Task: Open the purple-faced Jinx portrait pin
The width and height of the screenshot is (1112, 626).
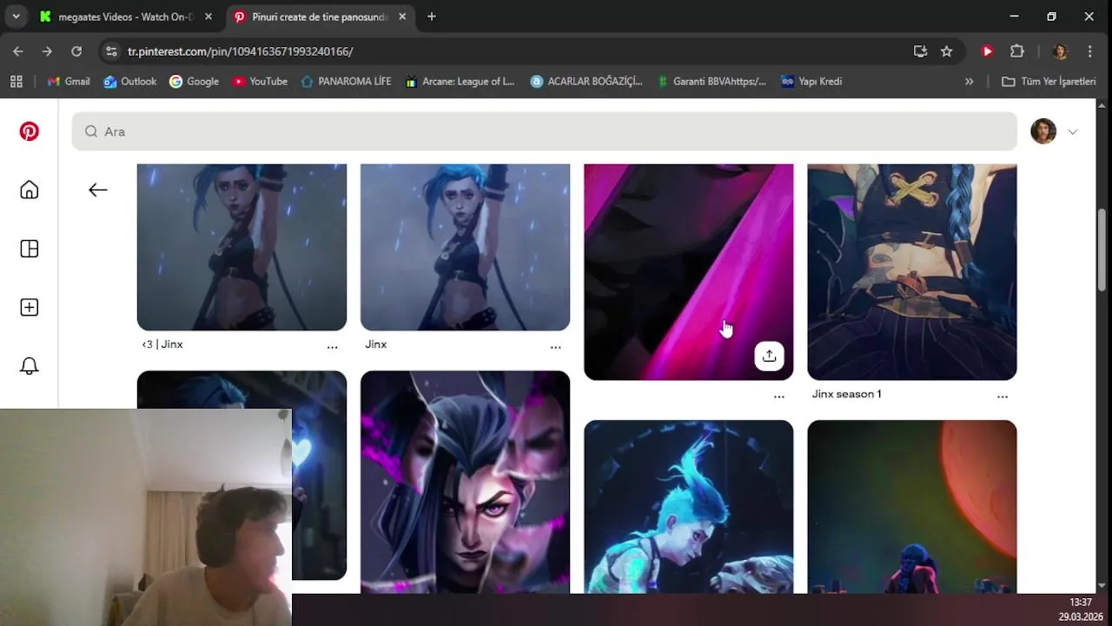Action: [465, 483]
